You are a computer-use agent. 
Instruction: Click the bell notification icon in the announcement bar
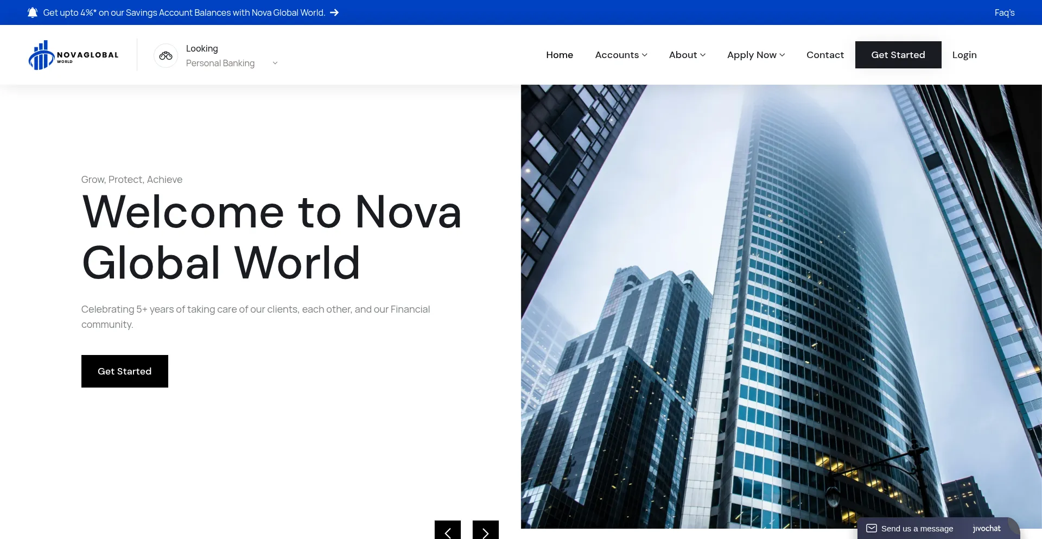tap(33, 12)
